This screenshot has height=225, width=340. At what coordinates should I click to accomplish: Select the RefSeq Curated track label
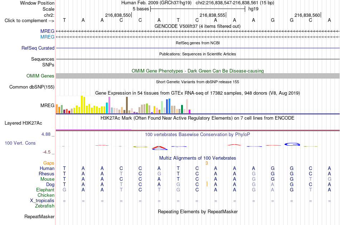coord(38,48)
